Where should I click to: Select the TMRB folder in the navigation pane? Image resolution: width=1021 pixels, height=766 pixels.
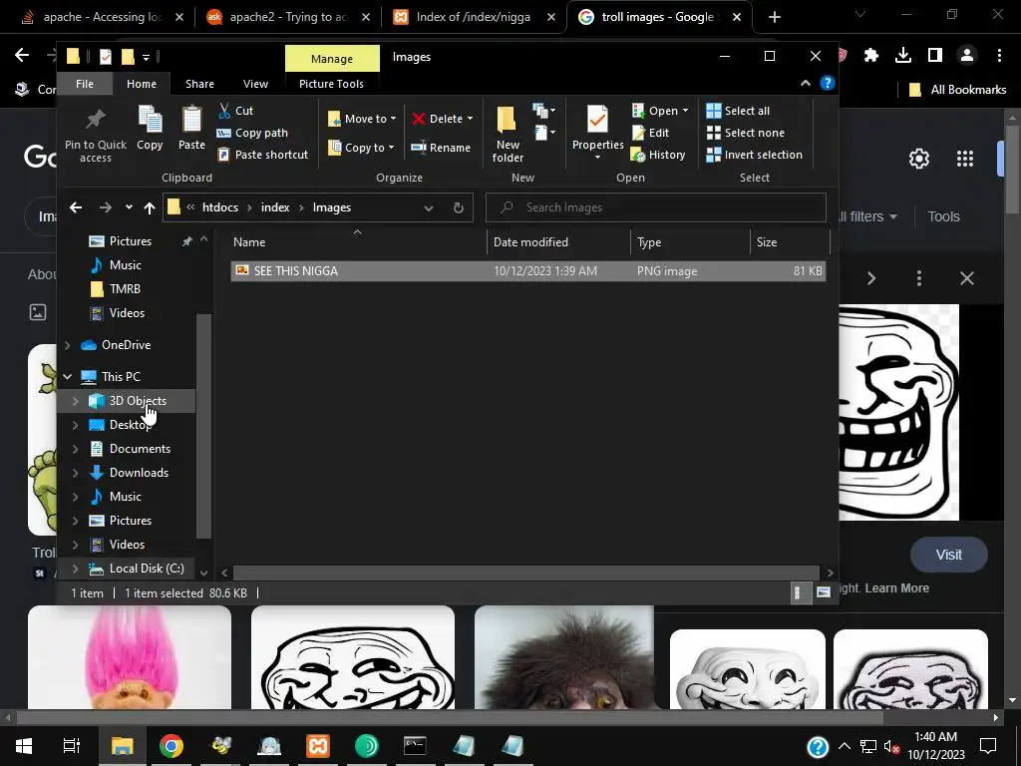point(125,289)
